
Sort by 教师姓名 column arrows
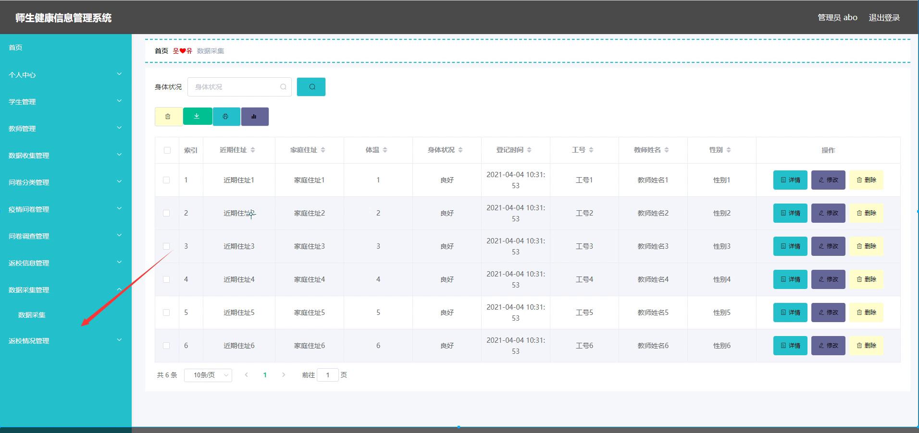pyautogui.click(x=667, y=150)
